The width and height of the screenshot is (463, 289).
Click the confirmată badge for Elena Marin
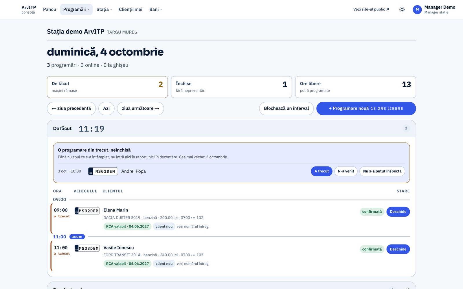(x=372, y=212)
